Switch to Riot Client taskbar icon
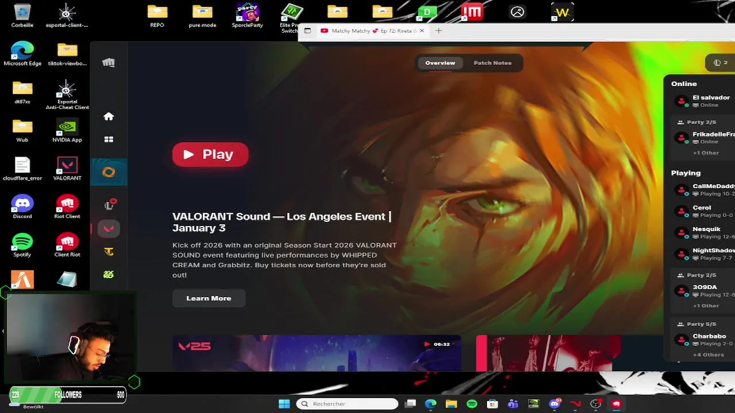 tap(616, 404)
